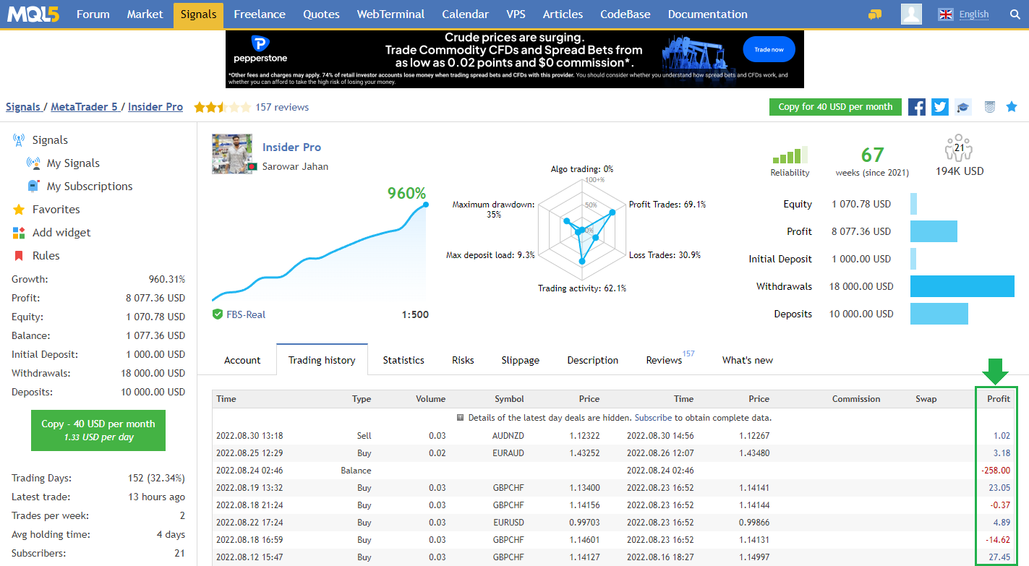Click the Subscribe link for complete data

[x=653, y=418]
